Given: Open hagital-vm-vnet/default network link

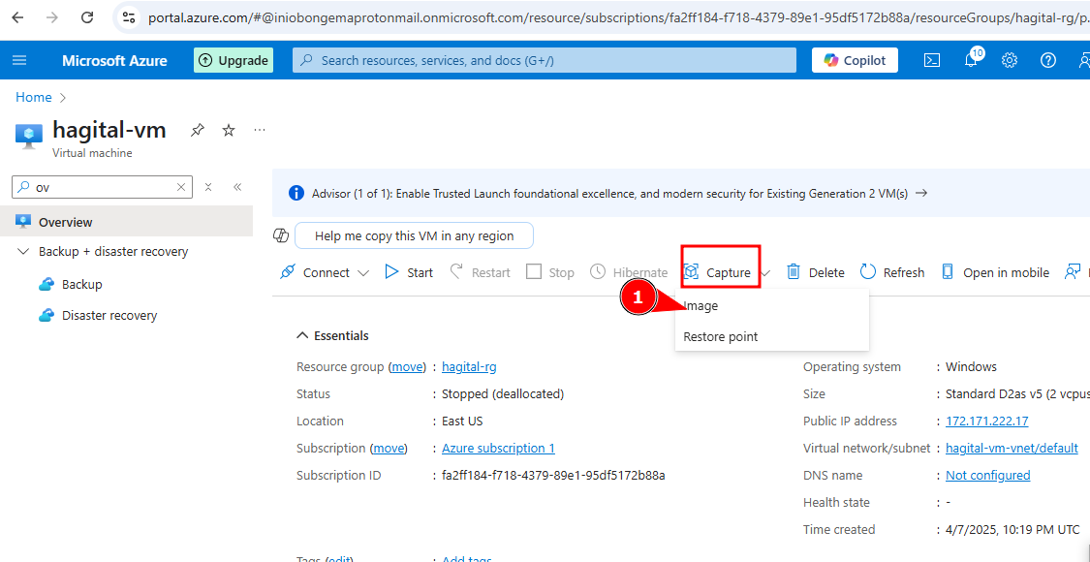Looking at the screenshot, I should coord(1012,448).
